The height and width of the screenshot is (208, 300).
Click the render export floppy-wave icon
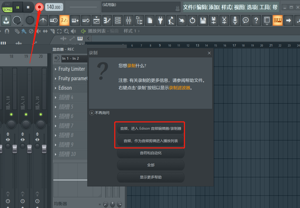tap(214, 20)
